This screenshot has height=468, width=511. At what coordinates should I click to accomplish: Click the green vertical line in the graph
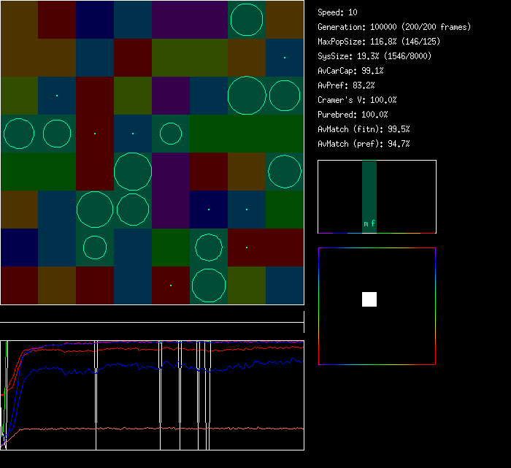(6, 365)
